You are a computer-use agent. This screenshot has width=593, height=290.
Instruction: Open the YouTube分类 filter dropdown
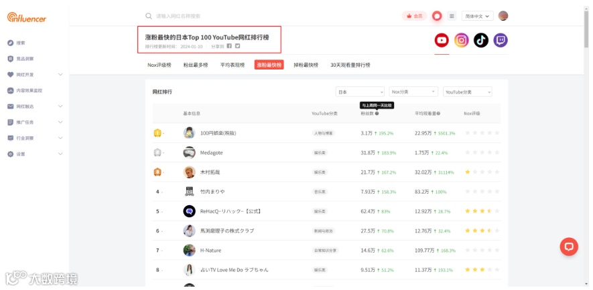click(468, 92)
